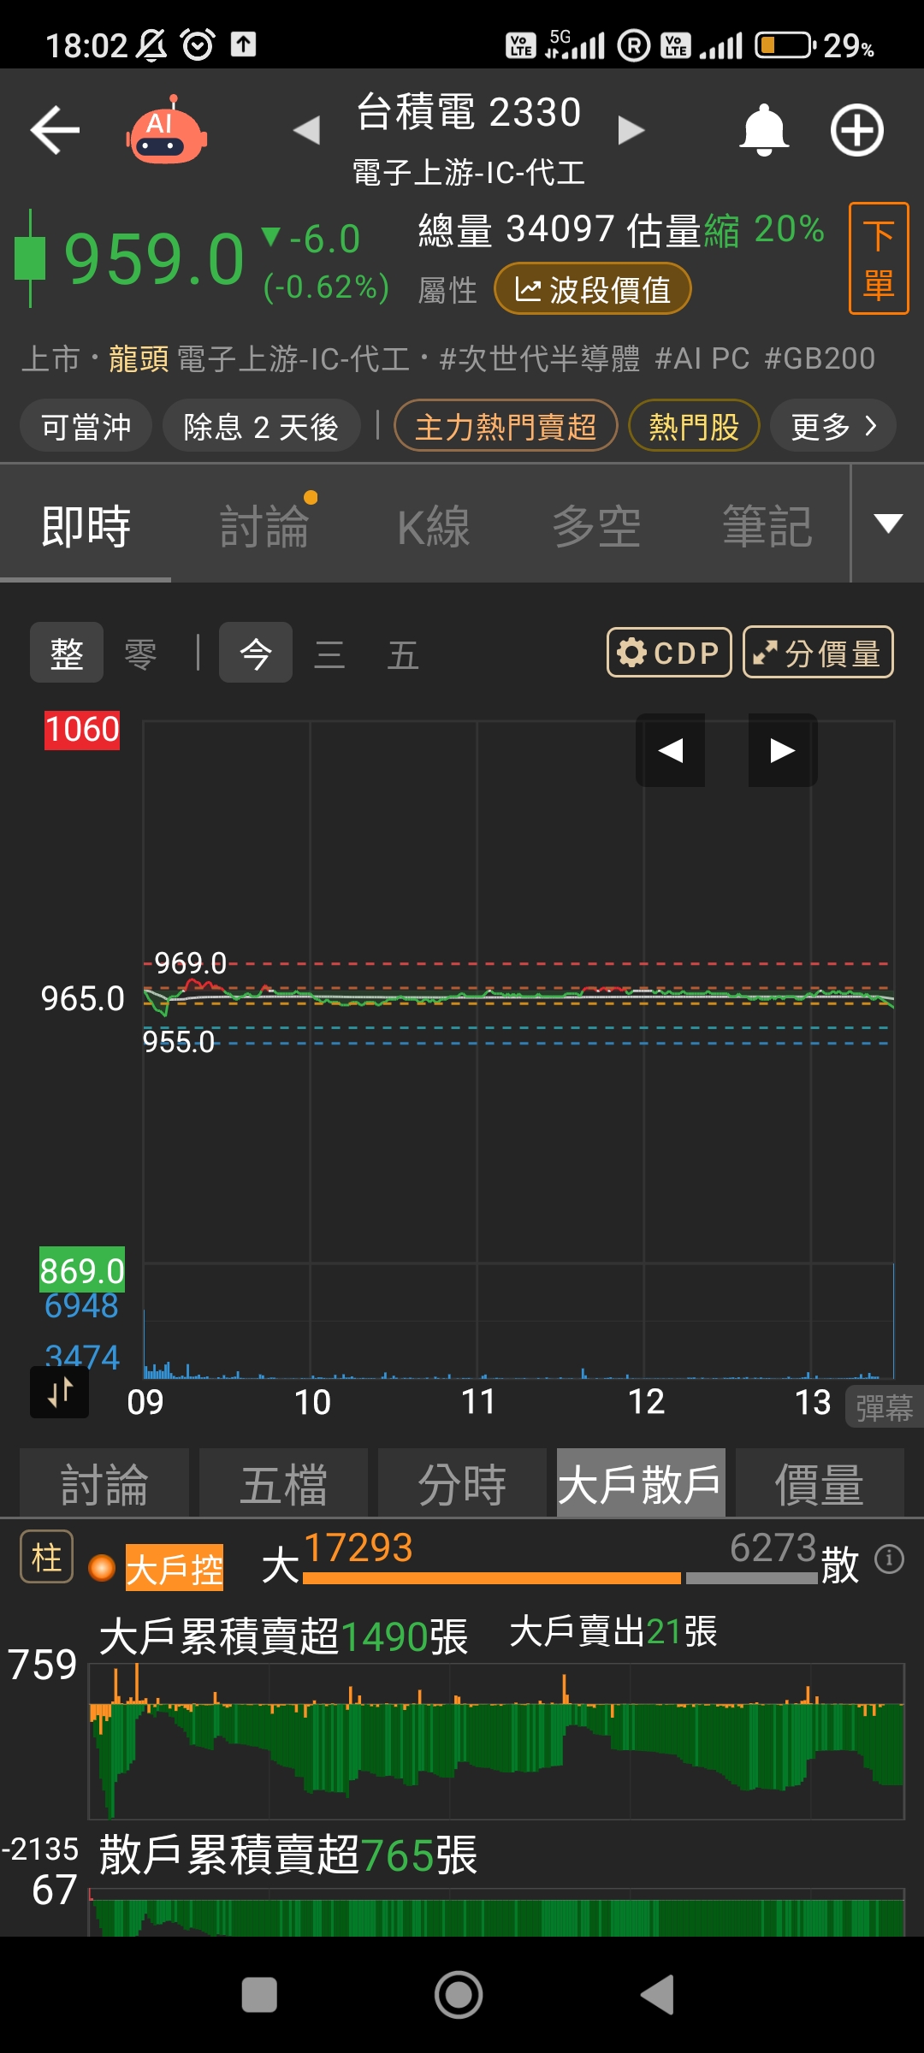Tap the 除息 2 天後 tag
This screenshot has width=924, height=2053.
tap(261, 425)
